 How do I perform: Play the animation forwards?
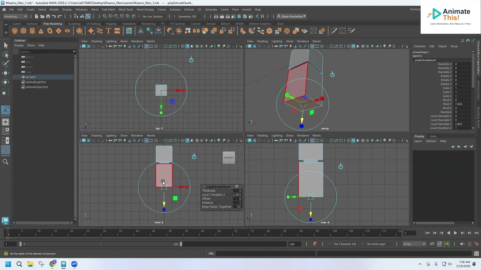pos(455,233)
